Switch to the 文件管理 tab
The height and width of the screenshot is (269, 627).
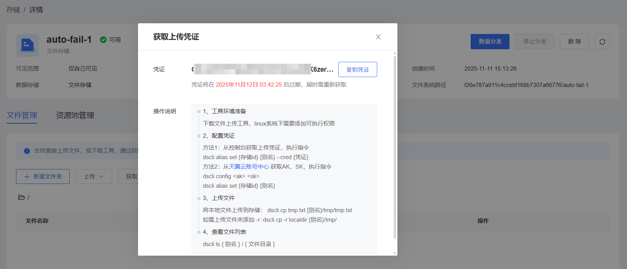coord(22,115)
